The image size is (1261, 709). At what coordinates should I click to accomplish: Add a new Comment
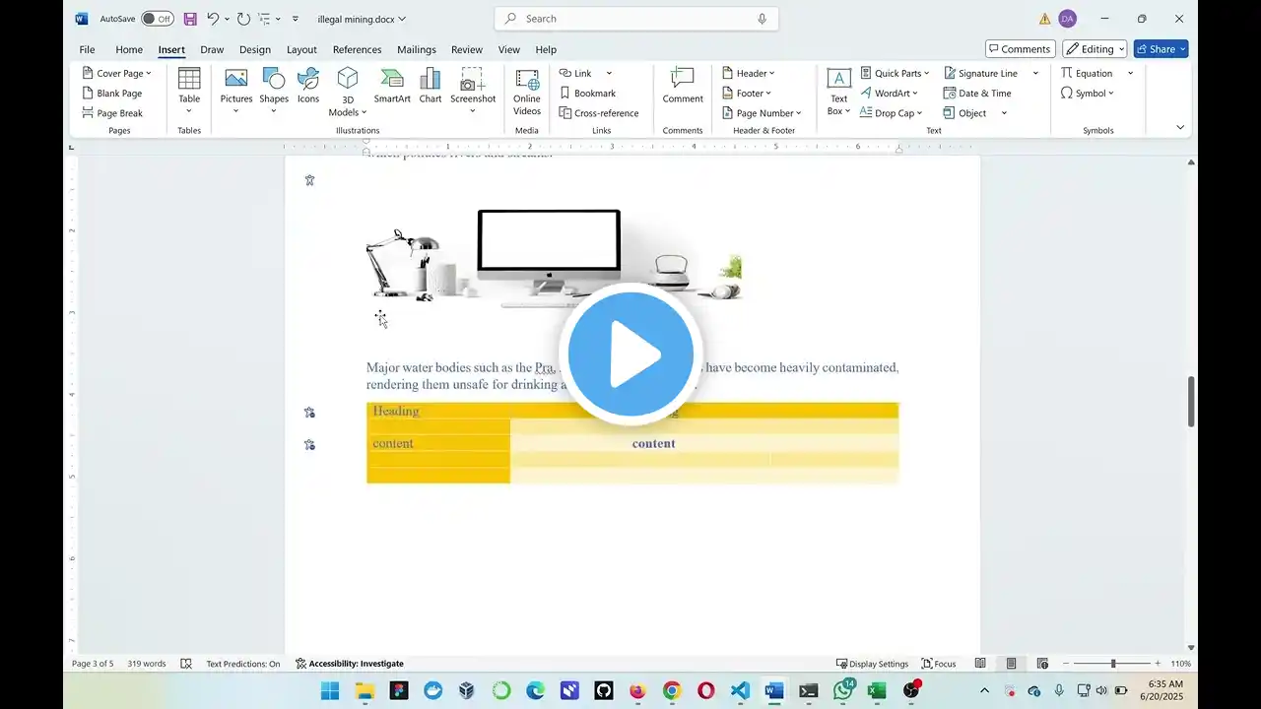(683, 87)
